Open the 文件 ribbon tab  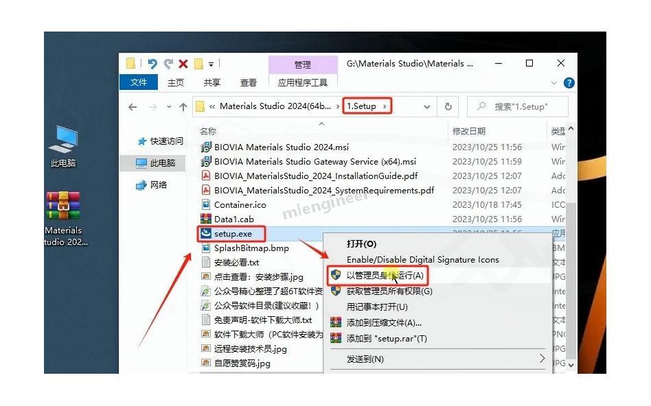click(x=139, y=82)
